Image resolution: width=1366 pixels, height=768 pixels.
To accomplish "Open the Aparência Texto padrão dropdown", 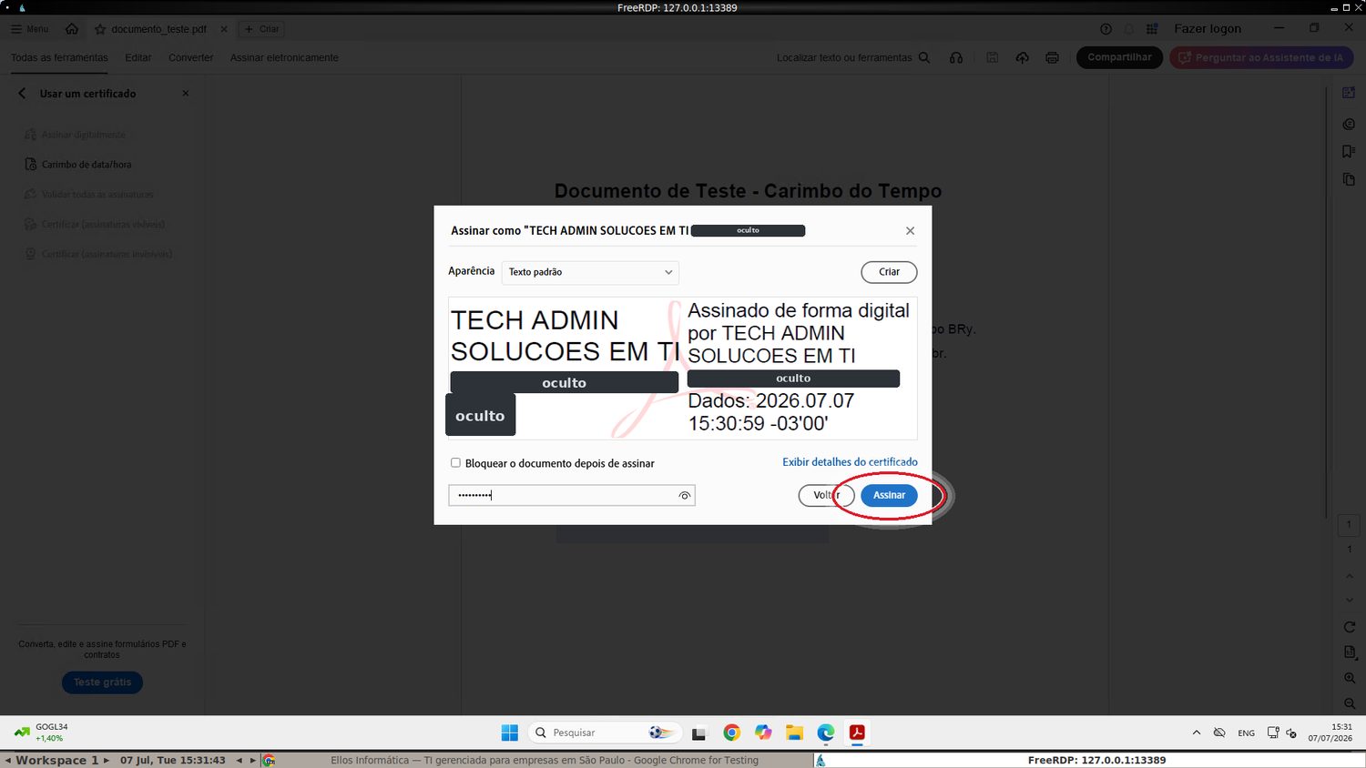I will click(590, 272).
